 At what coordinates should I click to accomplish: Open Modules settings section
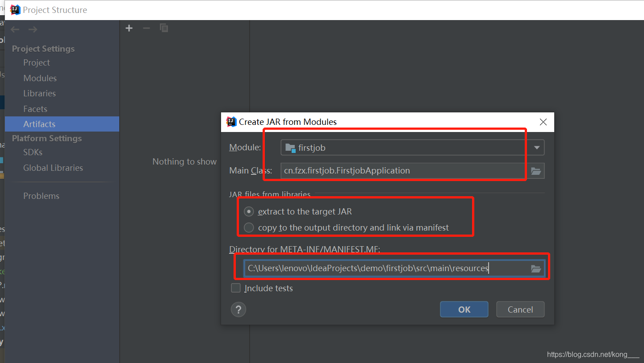40,78
